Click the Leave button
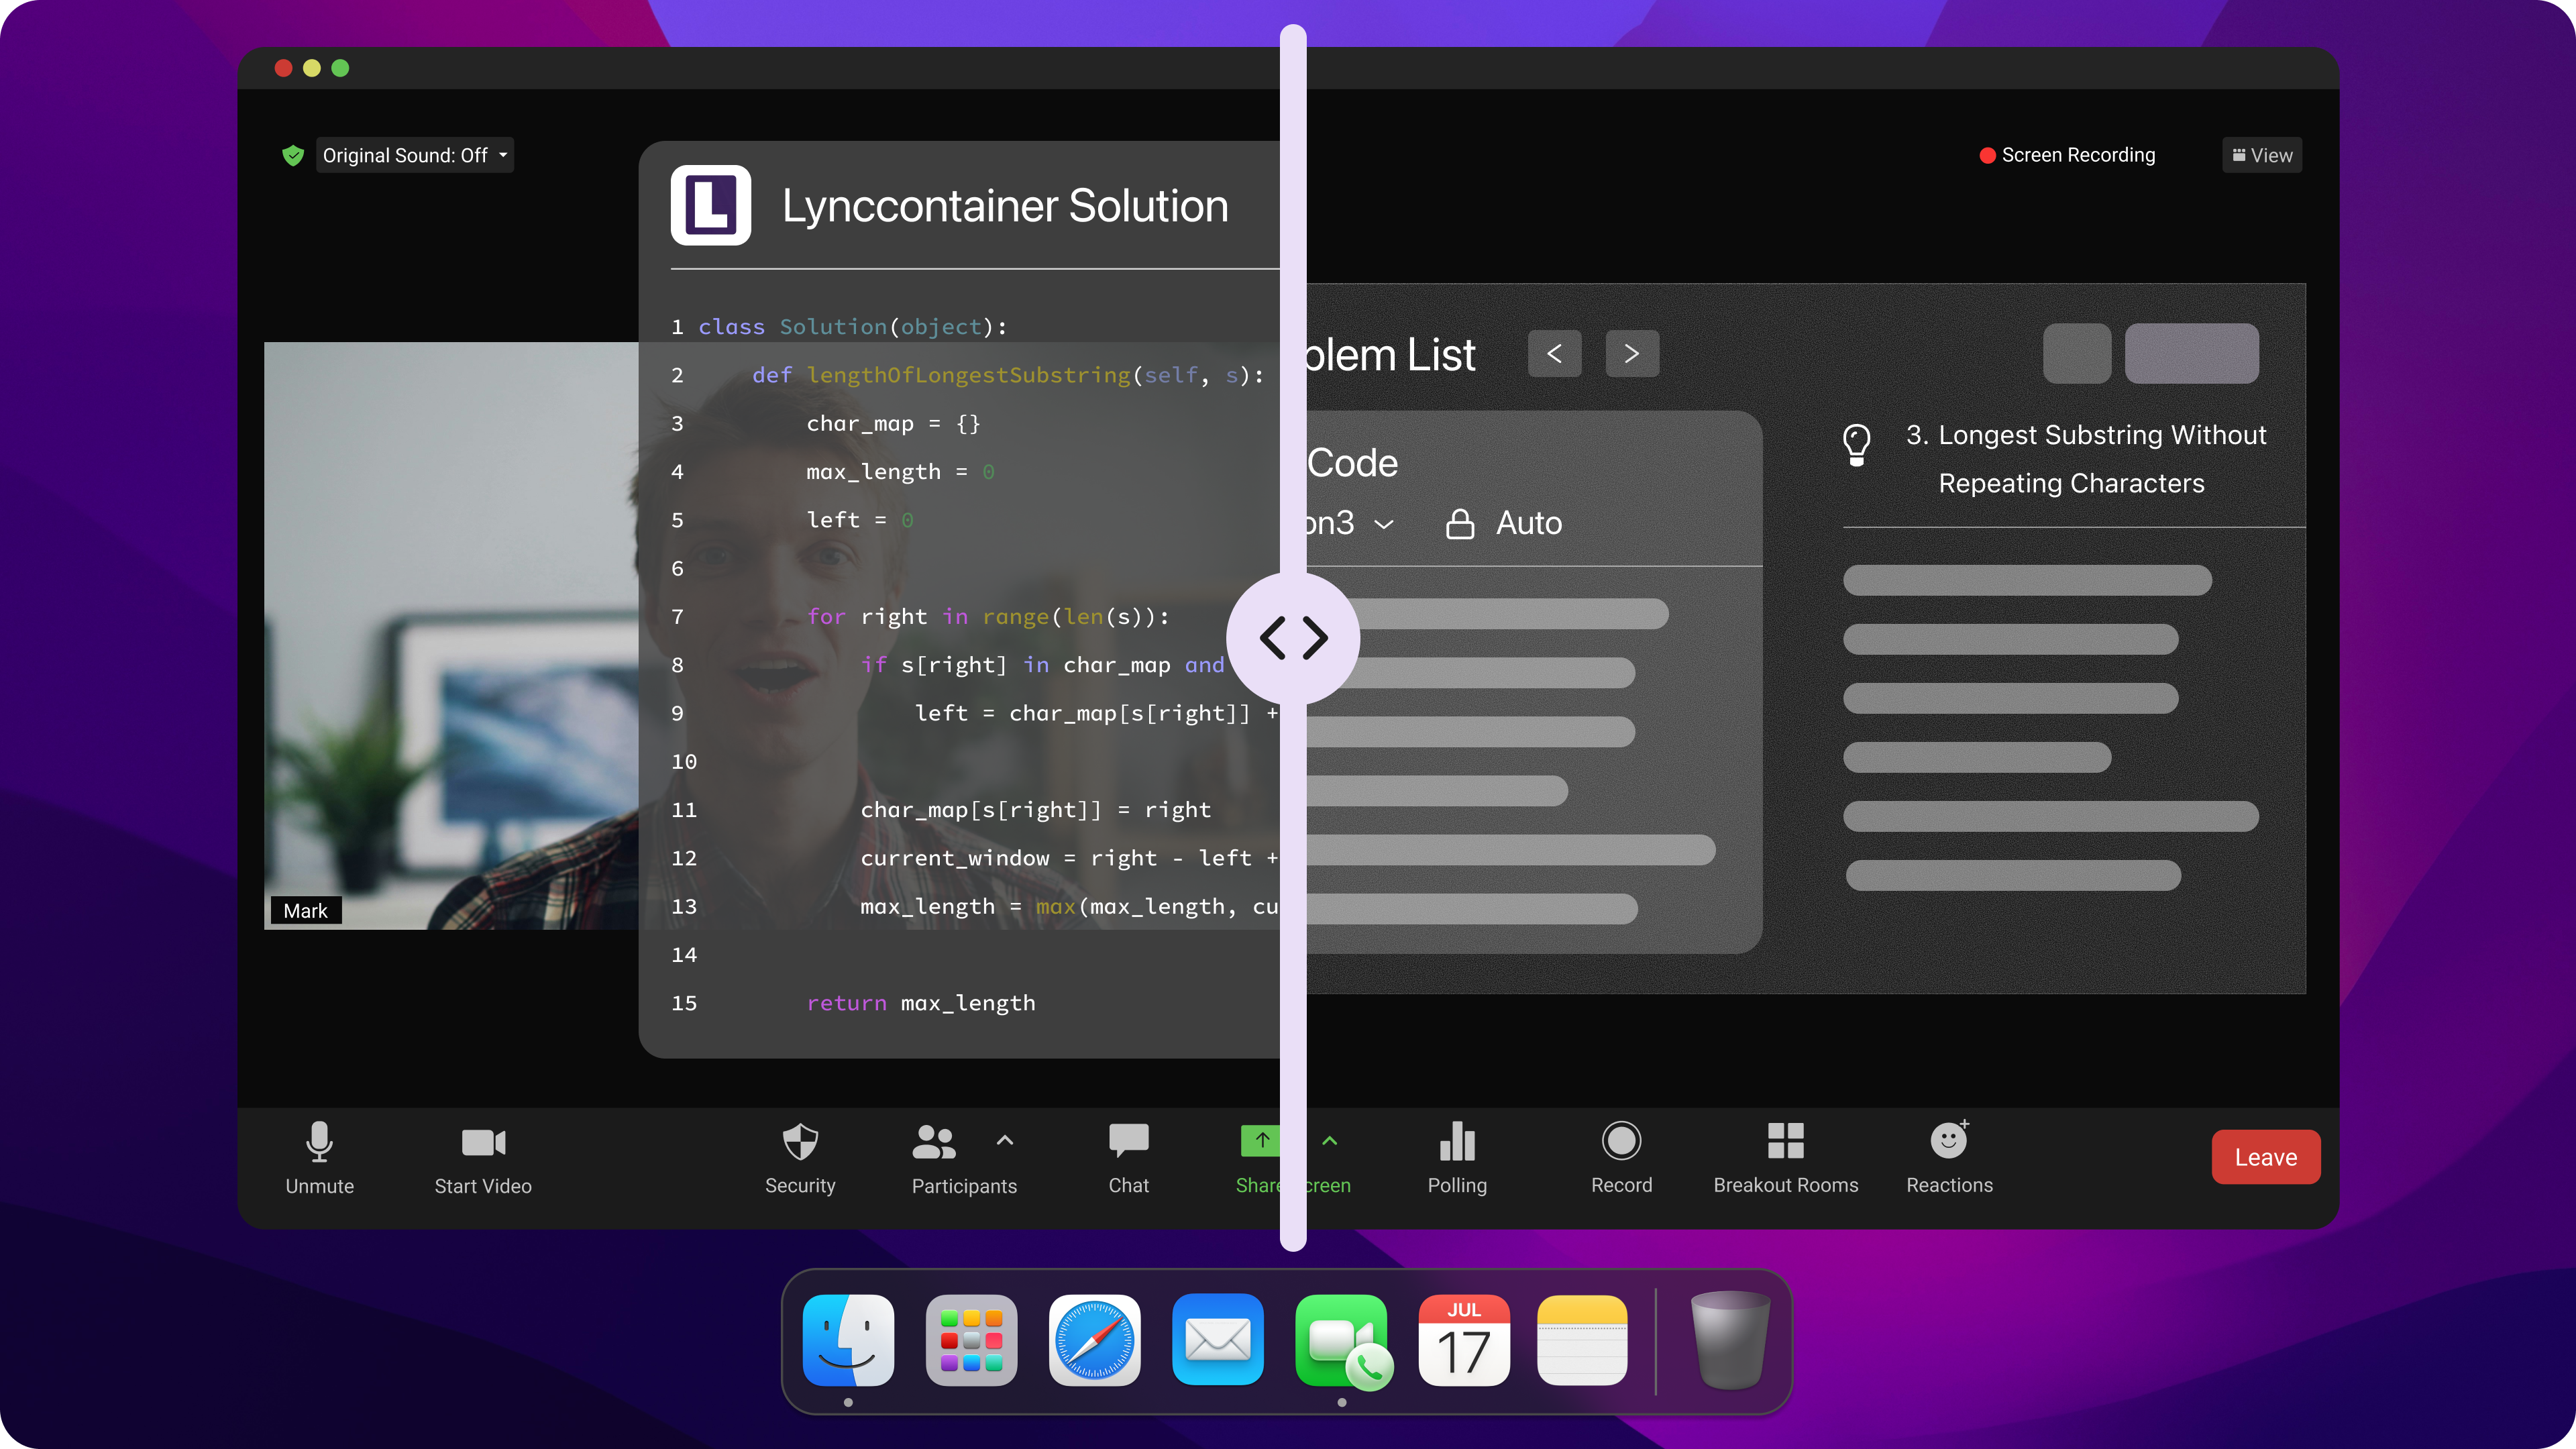2576x1449 pixels. pyautogui.click(x=2266, y=1157)
